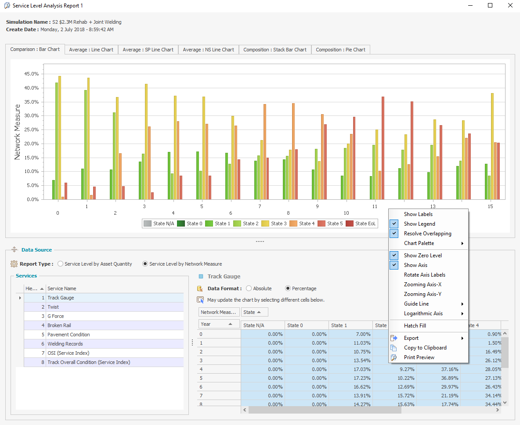Open the Average : Line Chart tab
This screenshot has height=425, width=520.
tap(91, 50)
